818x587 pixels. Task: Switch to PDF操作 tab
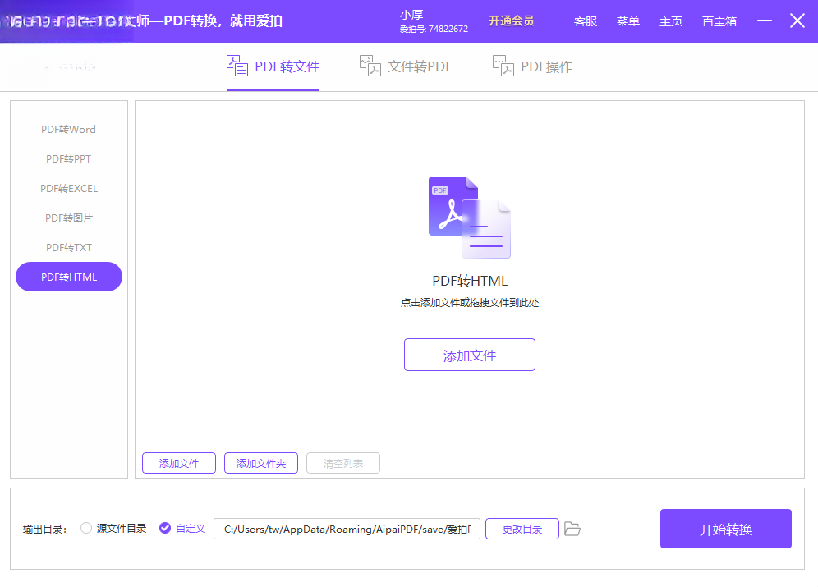(533, 66)
